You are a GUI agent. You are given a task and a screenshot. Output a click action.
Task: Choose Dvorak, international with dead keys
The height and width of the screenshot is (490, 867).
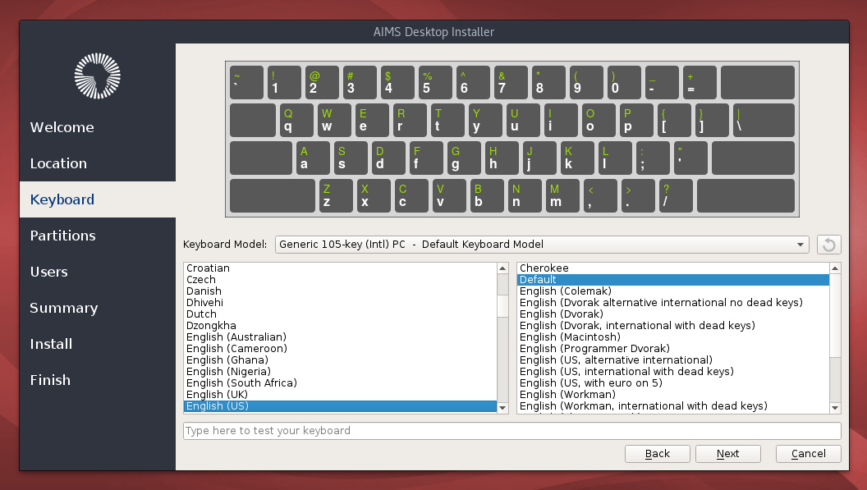pyautogui.click(x=673, y=326)
